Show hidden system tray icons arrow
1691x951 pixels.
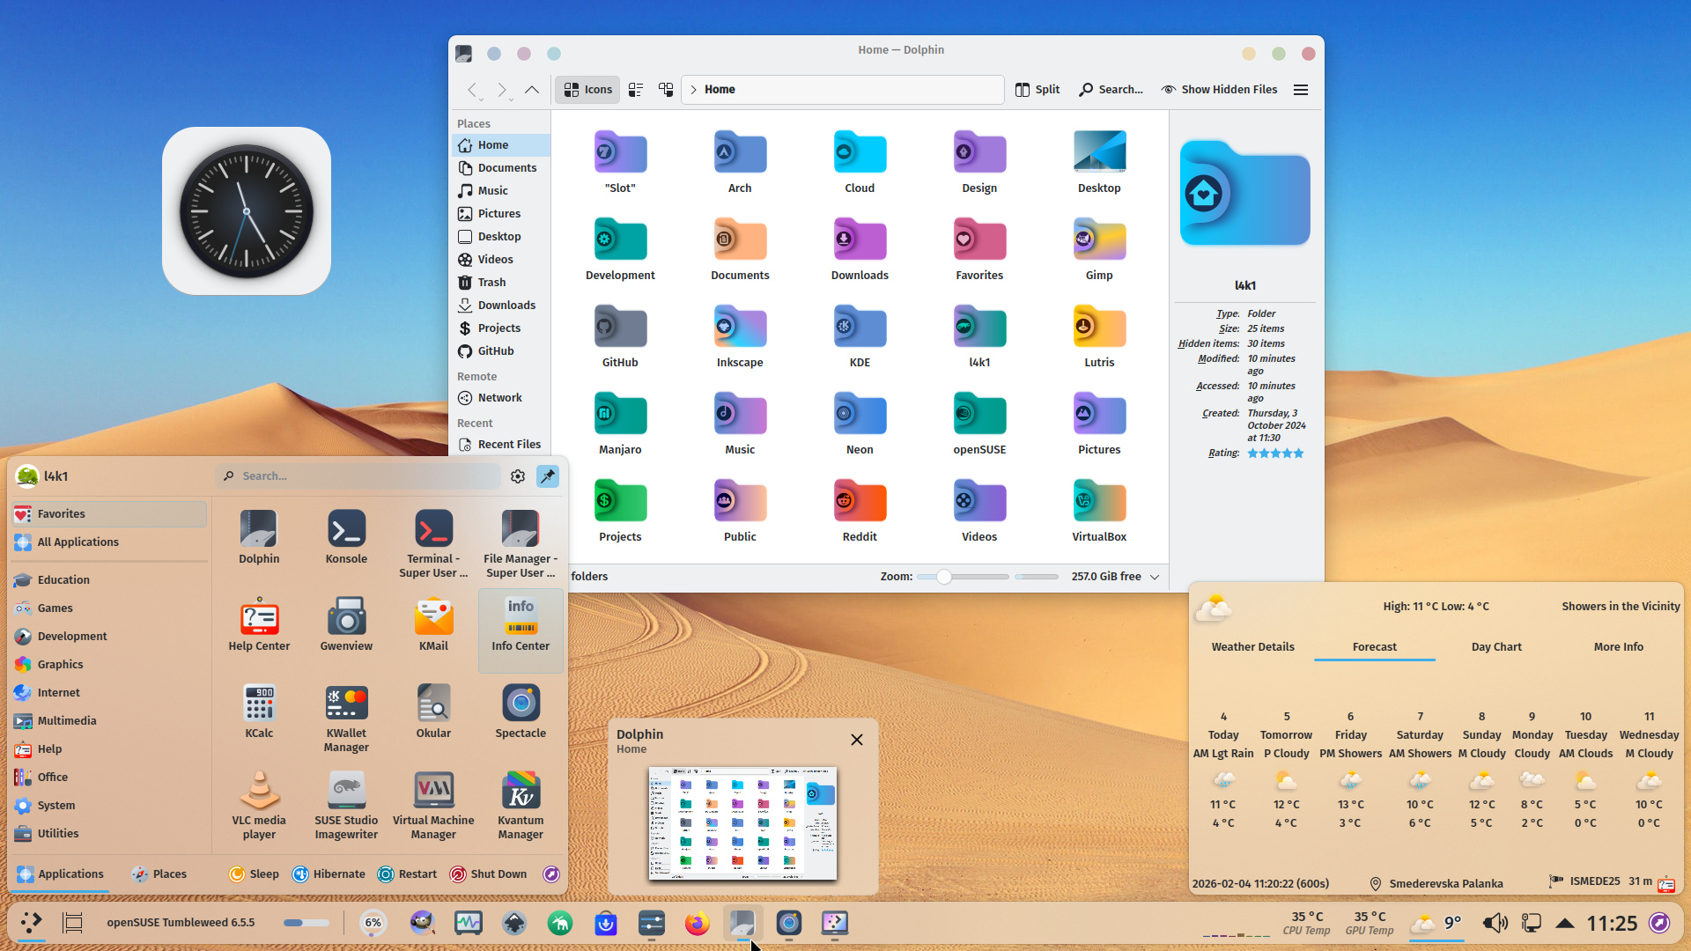coord(1565,923)
